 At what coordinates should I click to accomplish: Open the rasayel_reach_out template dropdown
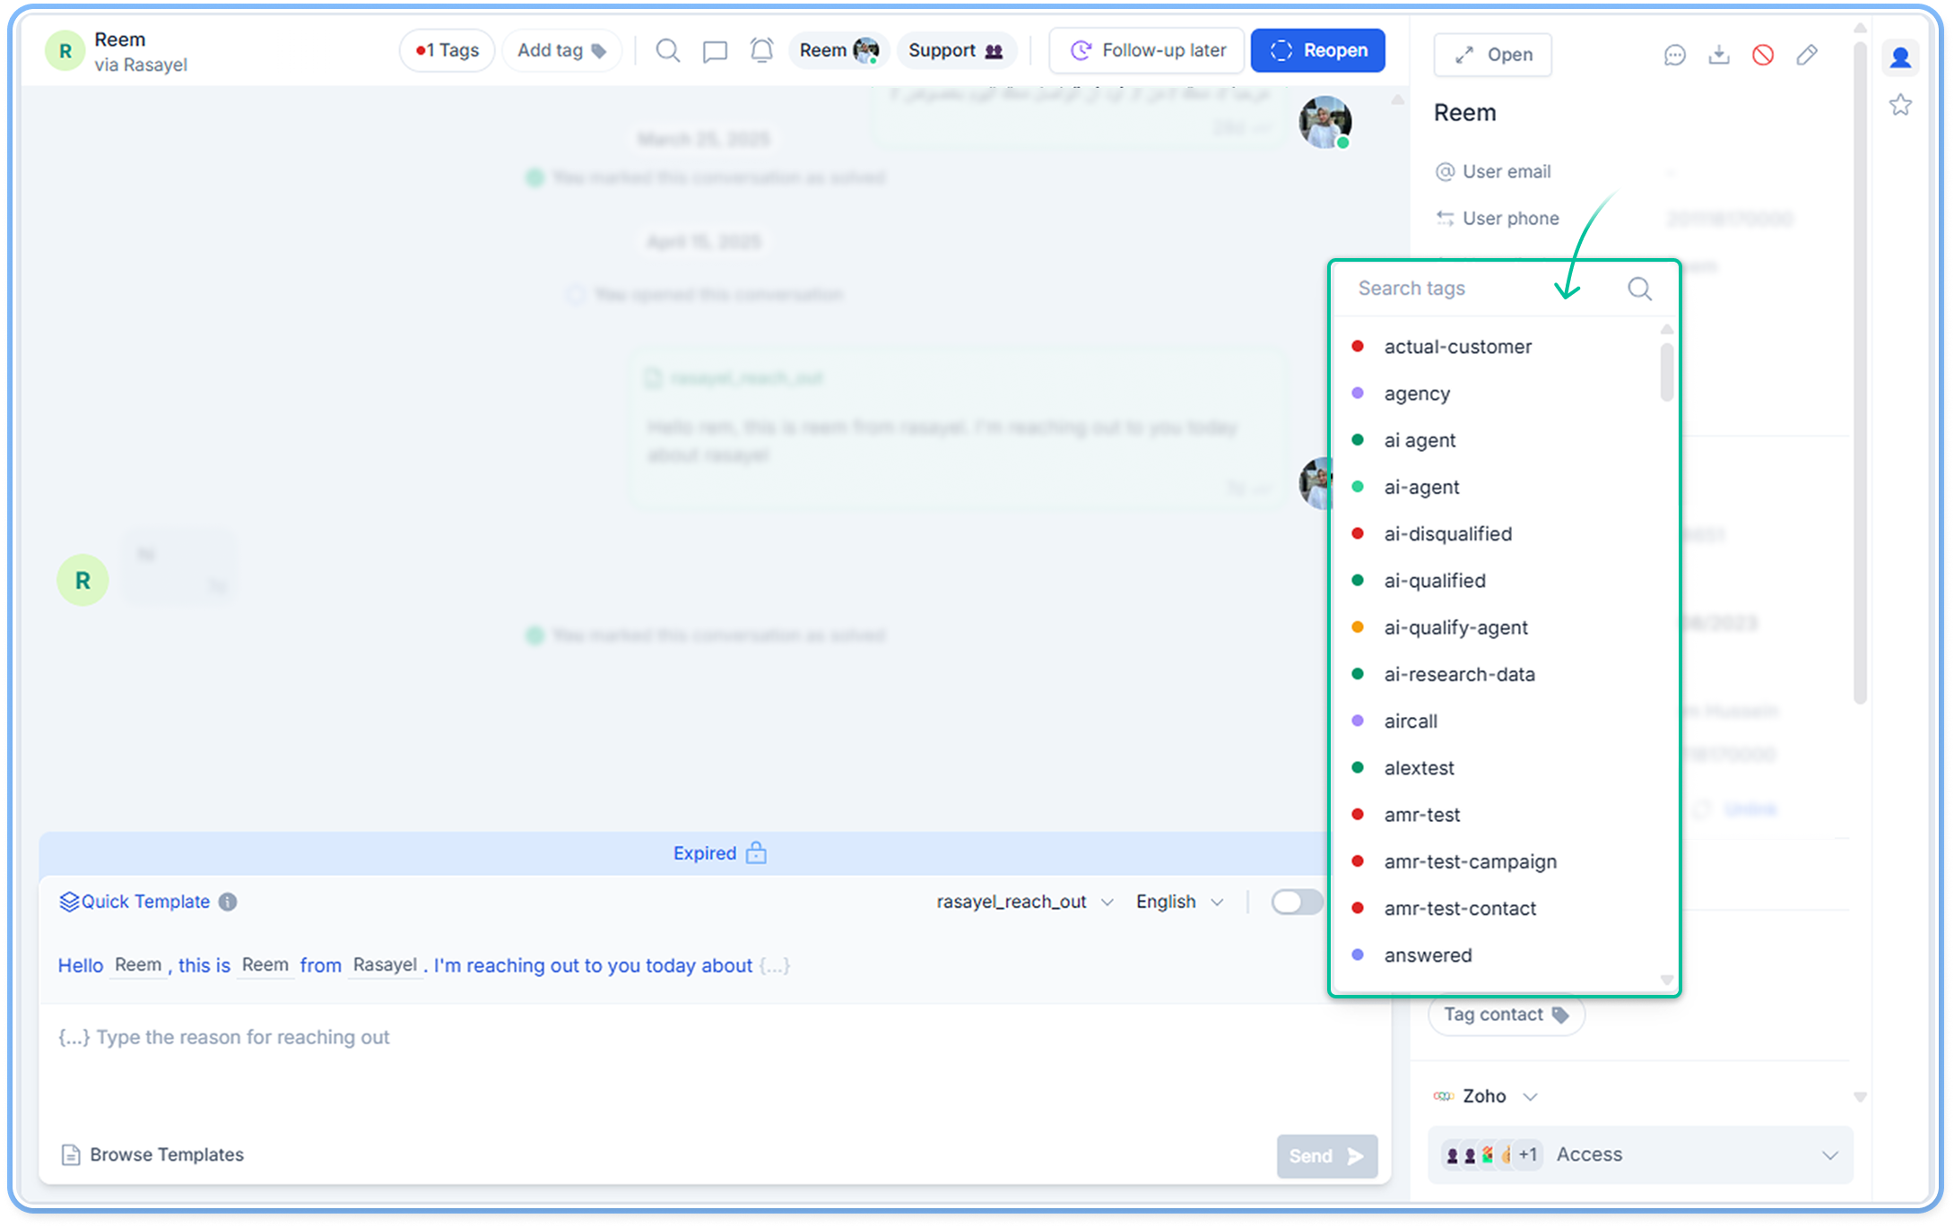point(1024,902)
